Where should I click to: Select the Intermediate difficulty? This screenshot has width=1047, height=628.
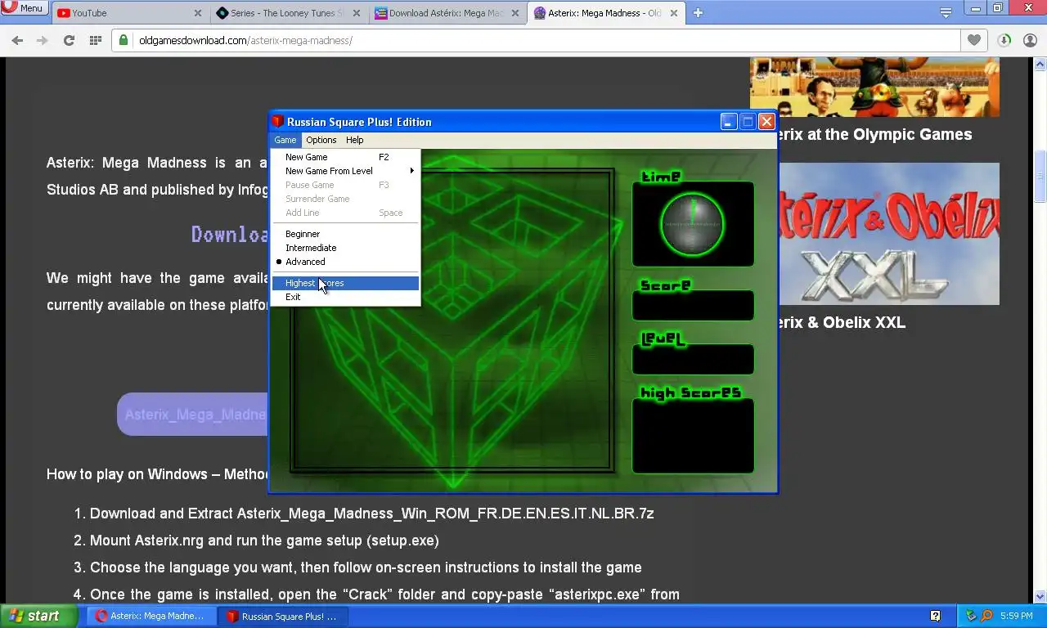coord(345,248)
